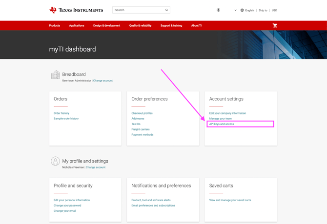Open the Support & training menu
The height and width of the screenshot is (224, 327).
[x=171, y=26]
